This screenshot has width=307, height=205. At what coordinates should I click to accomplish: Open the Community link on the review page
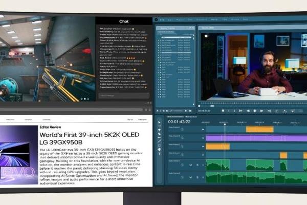(47, 119)
